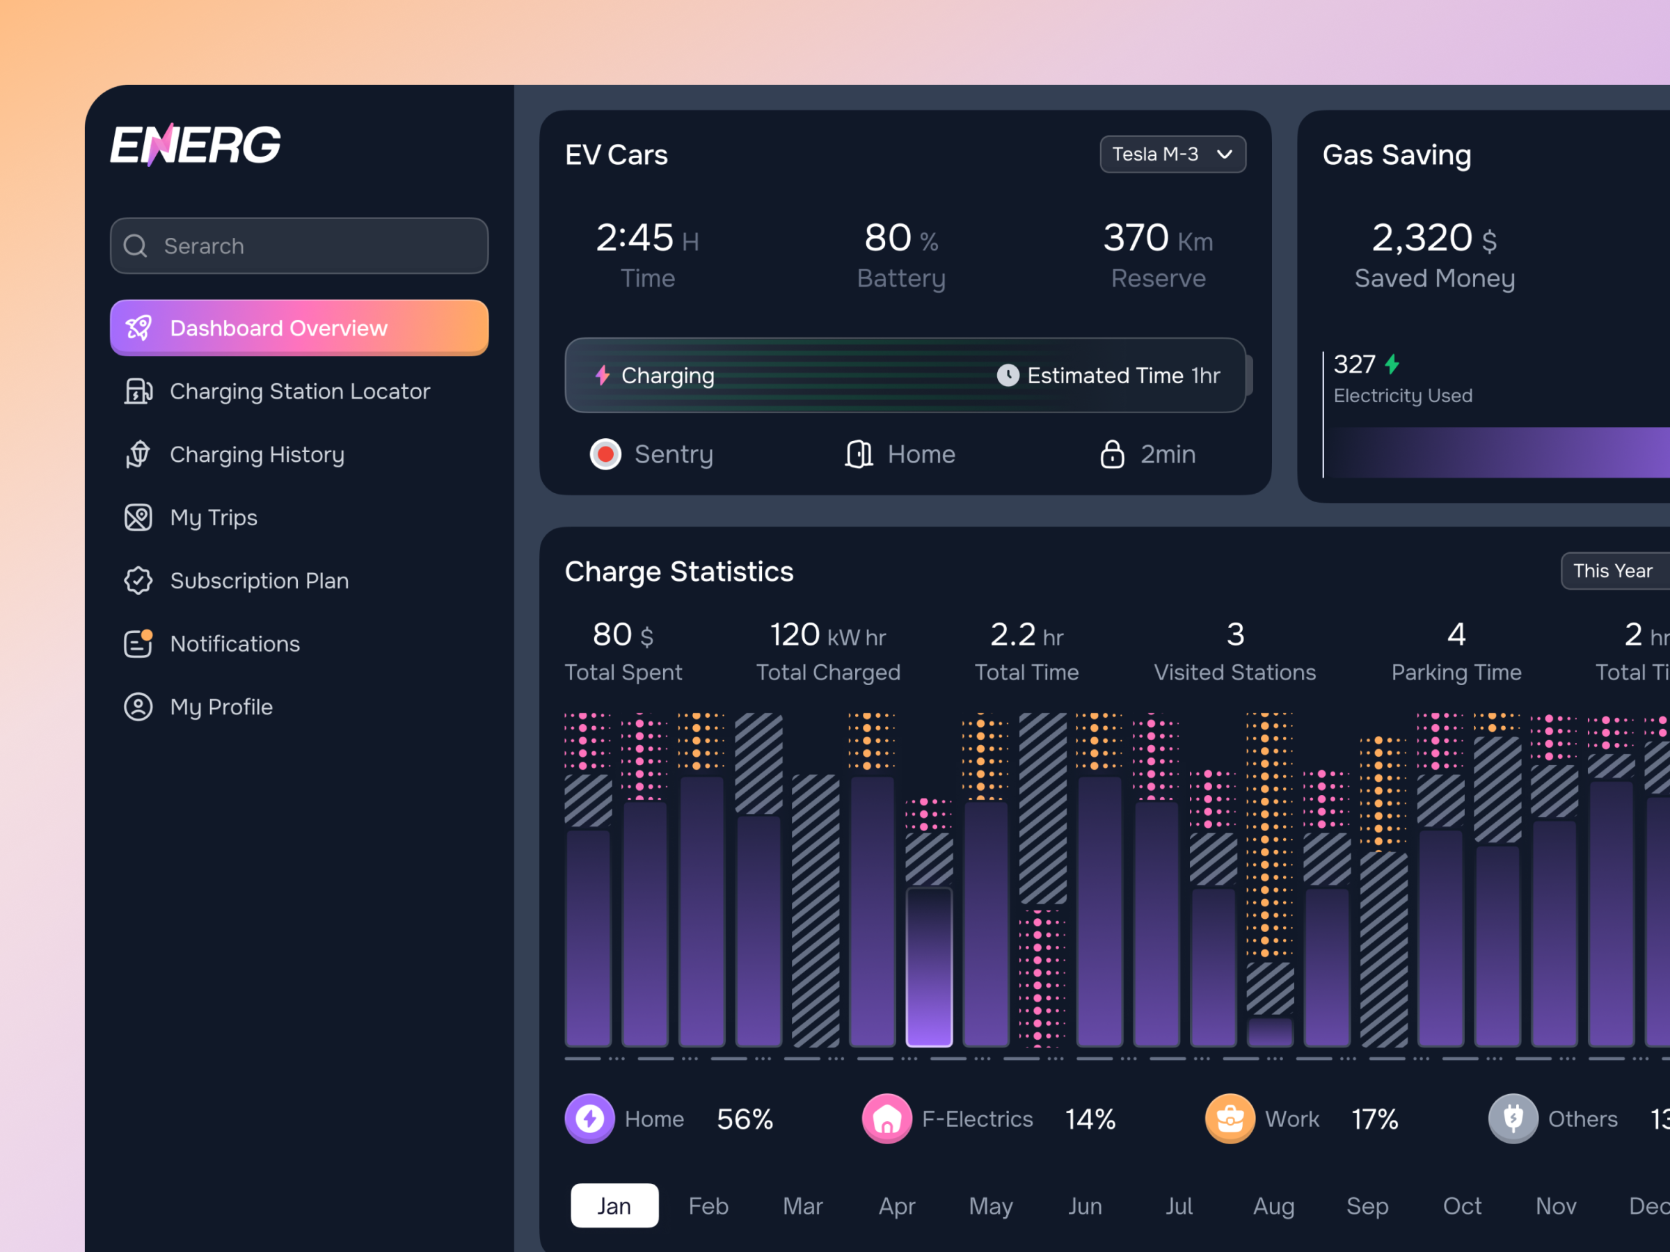Switch to the Feb month tab
Viewport: 1670px width, 1252px height.
point(708,1206)
